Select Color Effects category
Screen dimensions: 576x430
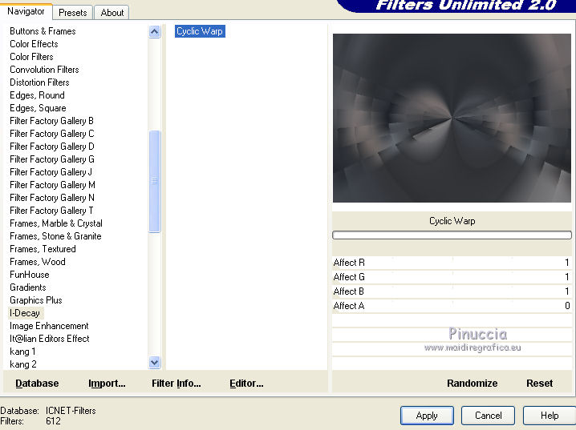34,44
